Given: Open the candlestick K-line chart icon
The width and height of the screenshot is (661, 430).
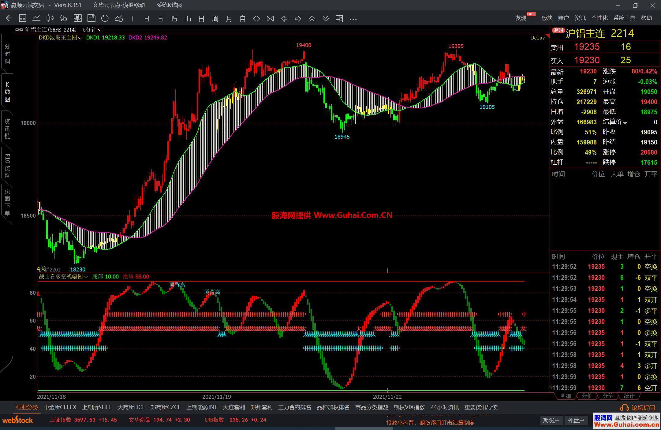Looking at the screenshot, I should point(50,19).
